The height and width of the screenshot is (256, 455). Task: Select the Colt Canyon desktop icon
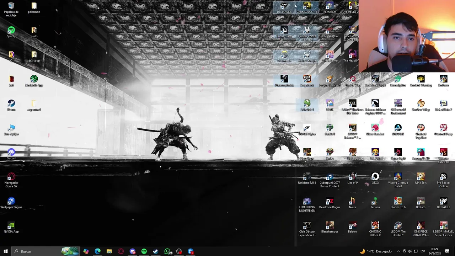point(330,32)
